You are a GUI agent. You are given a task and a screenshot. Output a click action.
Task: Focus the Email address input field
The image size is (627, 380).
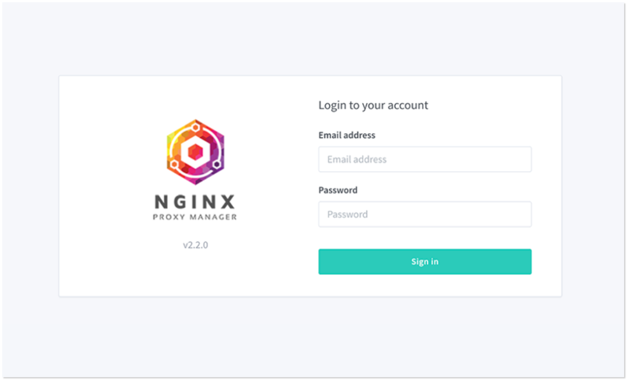[x=424, y=159]
